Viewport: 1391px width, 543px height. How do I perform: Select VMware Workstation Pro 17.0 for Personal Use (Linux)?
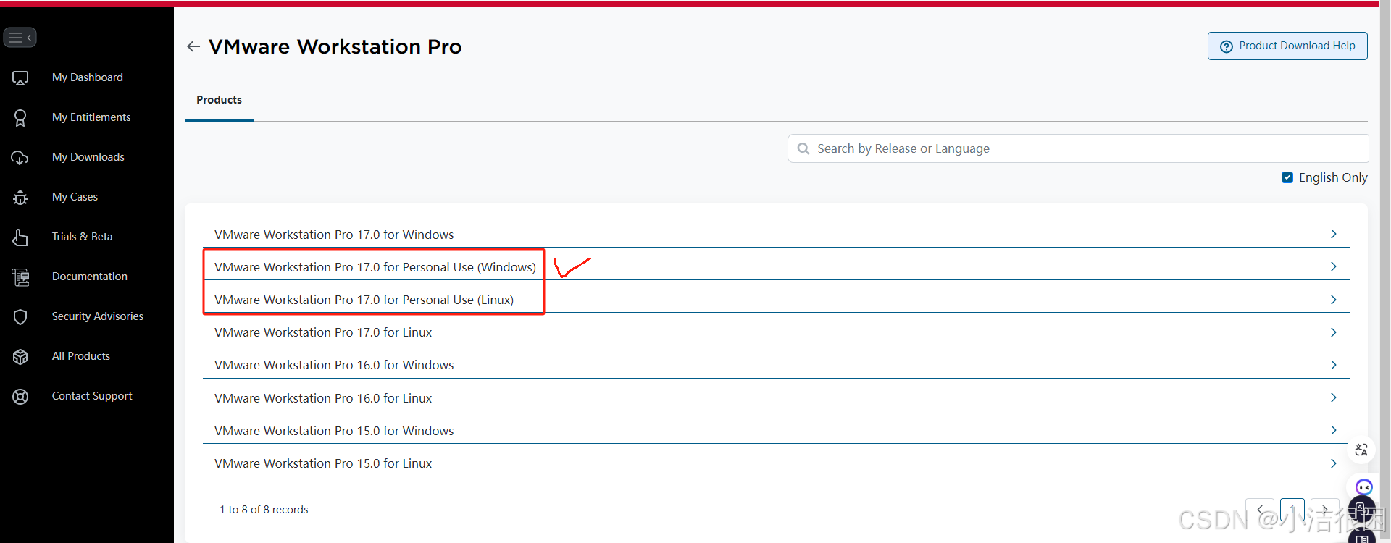[x=364, y=300]
